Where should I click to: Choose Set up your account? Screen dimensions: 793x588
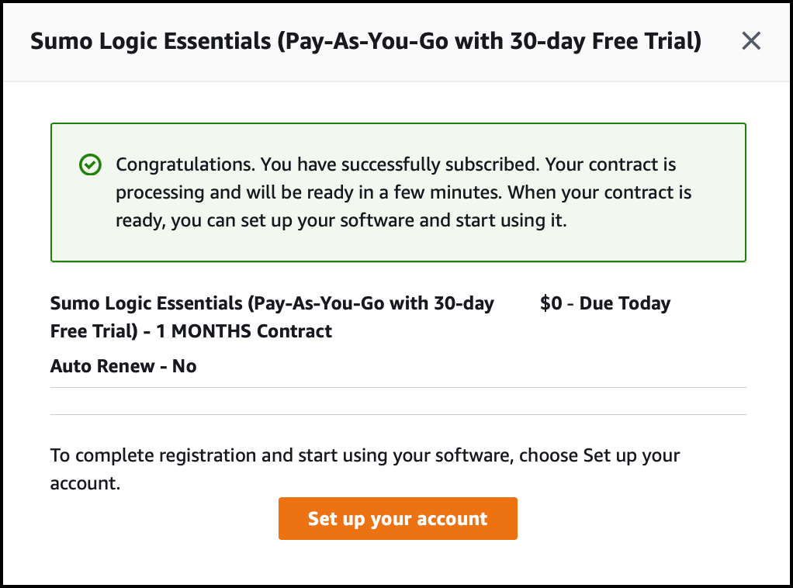coord(397,518)
